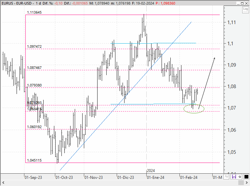Click the 1.045115 Fibonacci level label
The image size is (250, 186).
click(x=34, y=160)
